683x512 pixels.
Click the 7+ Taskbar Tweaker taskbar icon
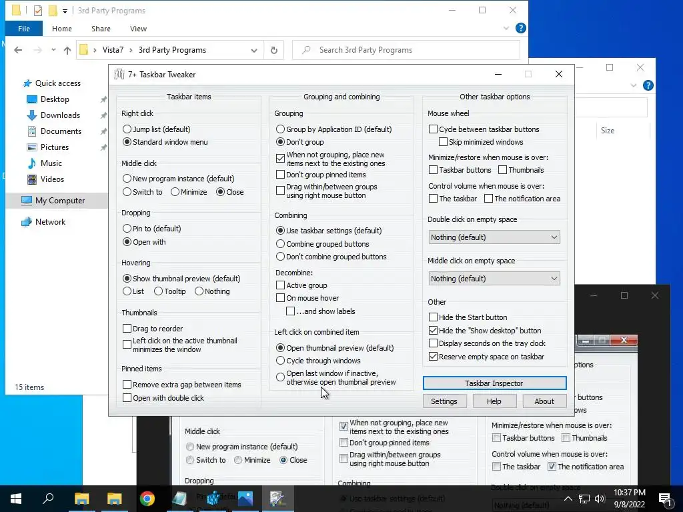tap(277, 499)
